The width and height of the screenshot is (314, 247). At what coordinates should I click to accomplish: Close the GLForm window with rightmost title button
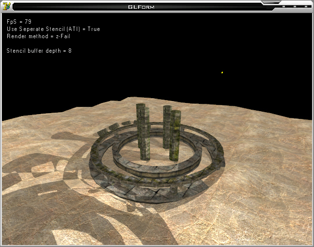pos(306,7)
